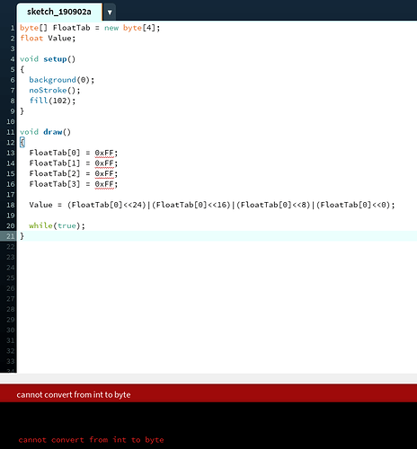Click the '(FloatTab[0]<<0);' expression
Image resolution: width=417 pixels, height=449 pixels.
coord(355,205)
